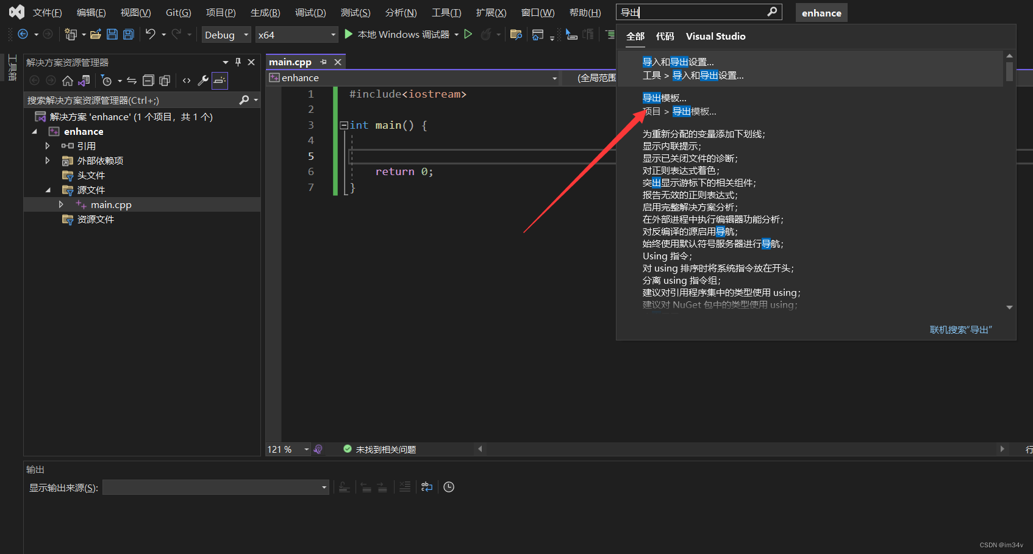The image size is (1033, 554).
Task: Toggle word wrap in the Output panel
Action: pos(427,487)
